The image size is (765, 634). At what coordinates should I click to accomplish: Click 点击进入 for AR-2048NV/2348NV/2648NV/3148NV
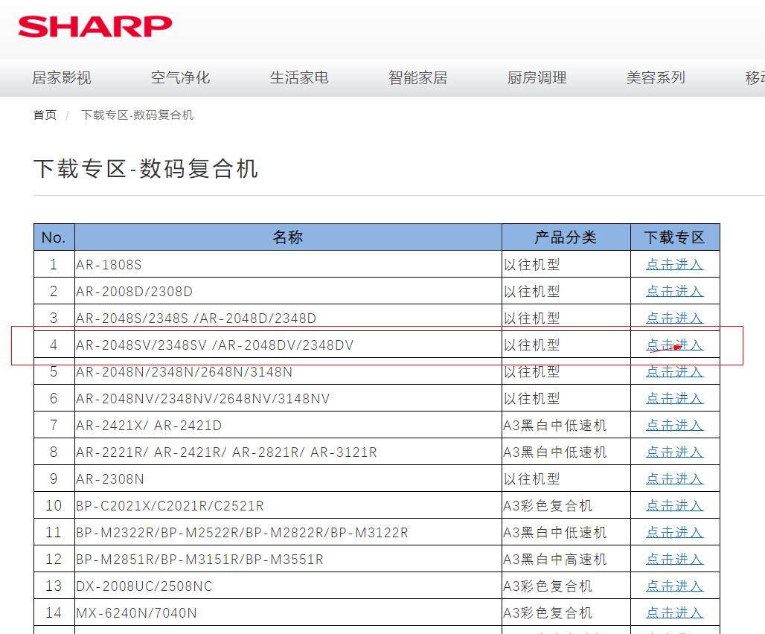pyautogui.click(x=674, y=399)
